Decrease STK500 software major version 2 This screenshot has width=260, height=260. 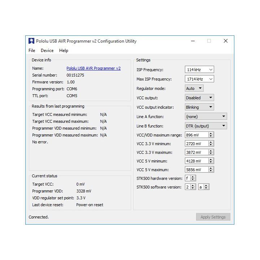[x=193, y=188]
